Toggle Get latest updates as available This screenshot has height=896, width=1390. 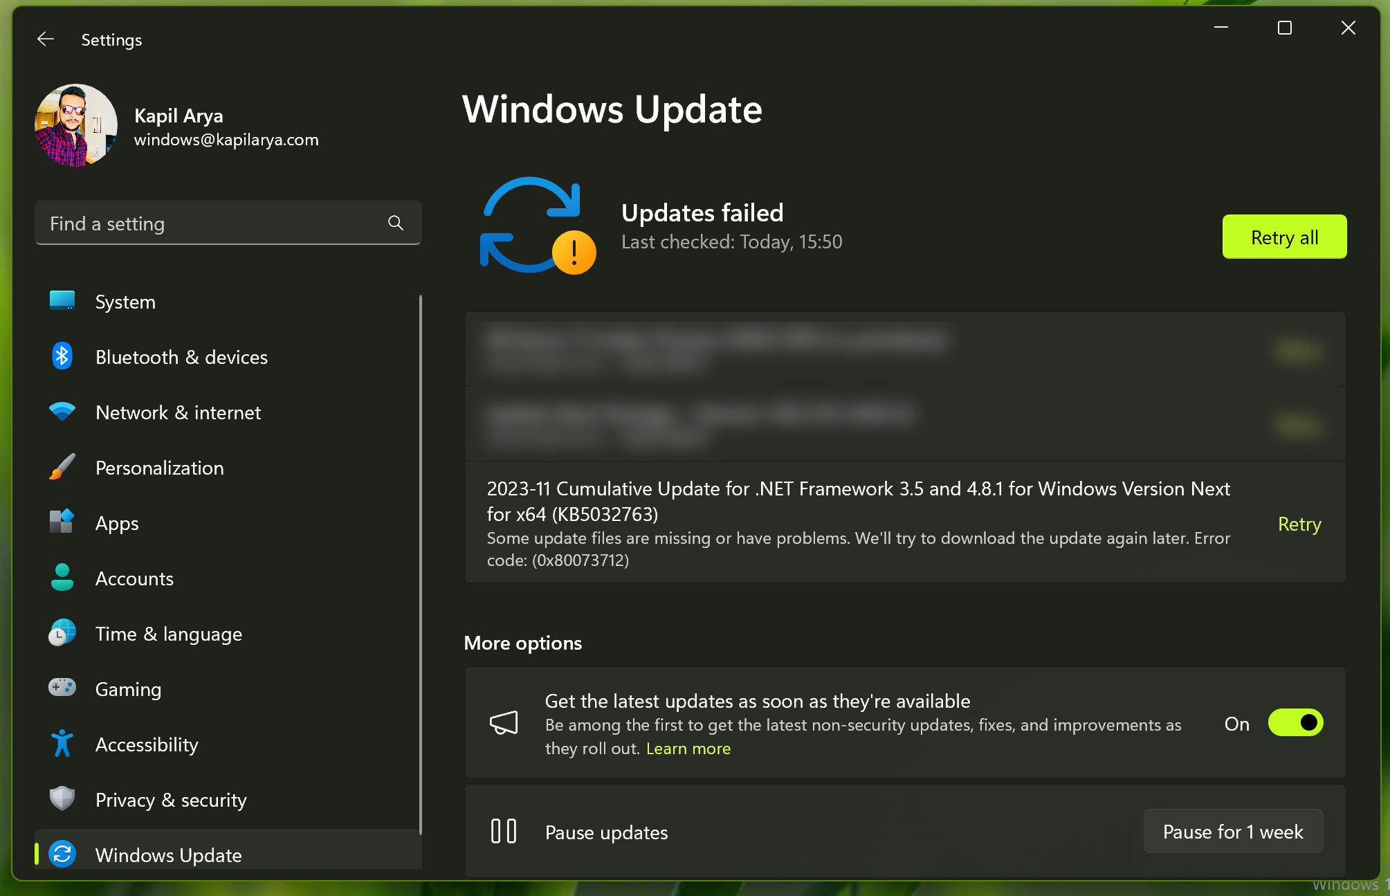point(1295,722)
